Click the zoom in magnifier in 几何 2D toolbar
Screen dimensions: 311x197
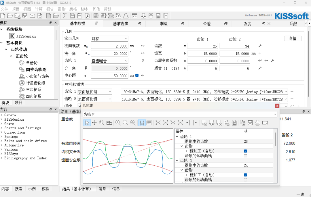[x=118, y=123]
